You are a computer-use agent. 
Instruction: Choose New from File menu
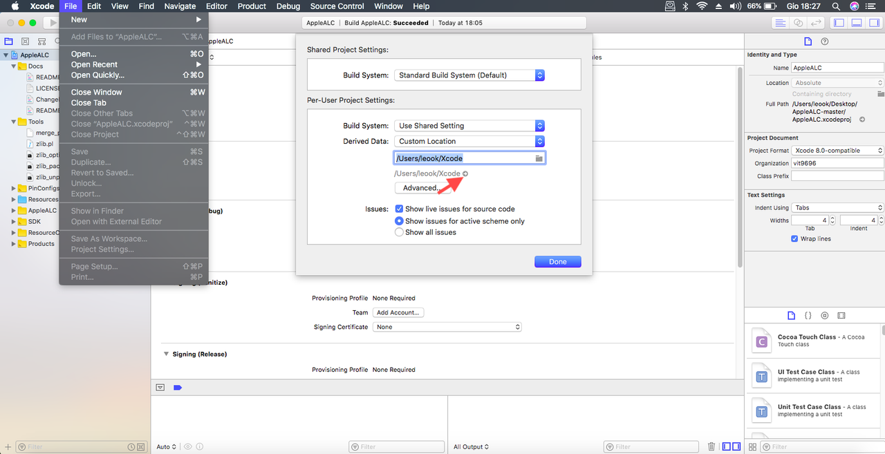click(x=134, y=19)
